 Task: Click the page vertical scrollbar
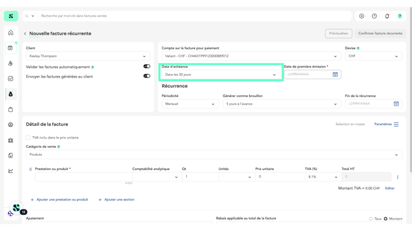[x=411, y=89]
